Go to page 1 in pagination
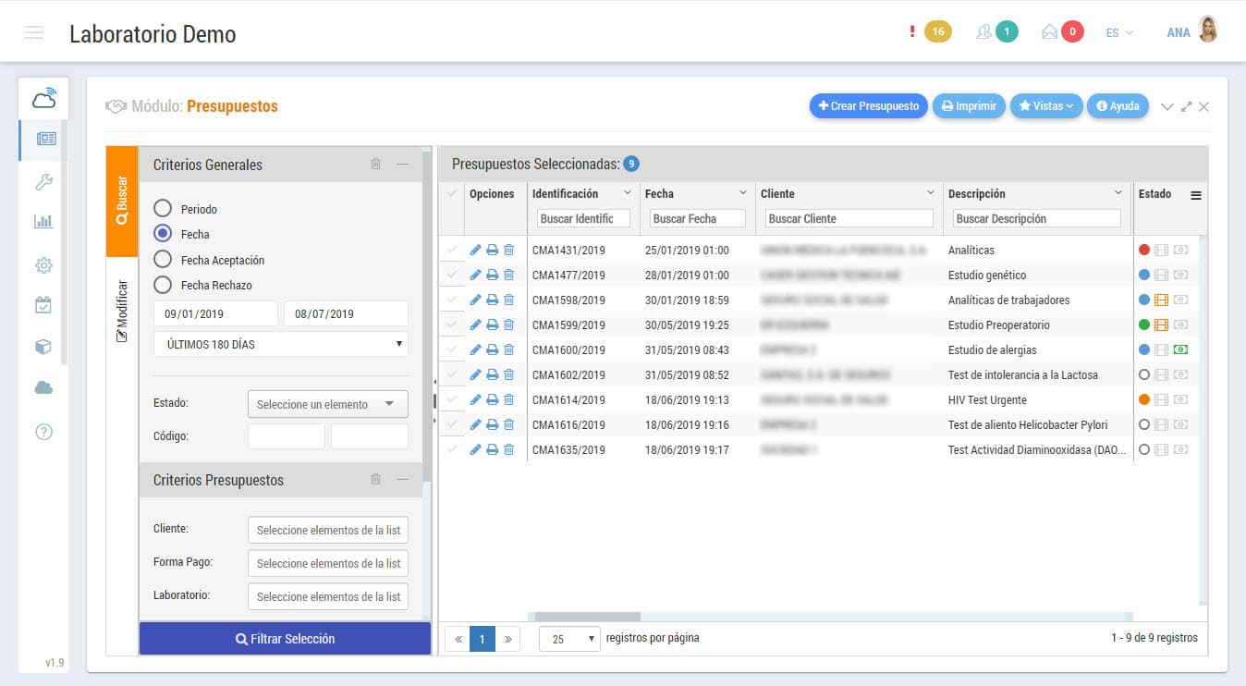The image size is (1246, 686). [x=482, y=639]
